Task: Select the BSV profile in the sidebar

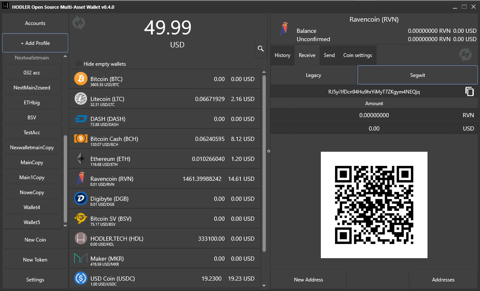Action: coord(32,118)
